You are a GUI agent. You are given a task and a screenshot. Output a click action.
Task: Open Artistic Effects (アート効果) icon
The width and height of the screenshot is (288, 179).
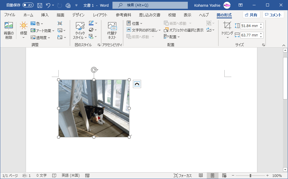[x=33, y=30]
